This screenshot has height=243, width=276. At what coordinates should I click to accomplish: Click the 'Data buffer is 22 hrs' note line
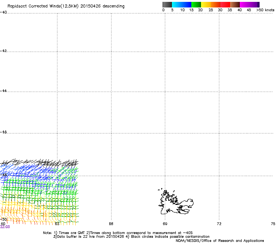[131, 237]
